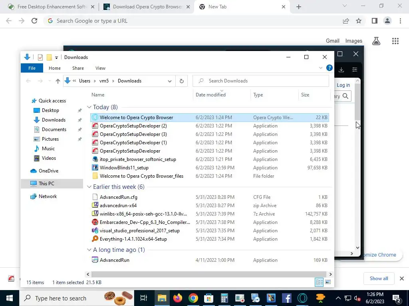Click the Users breadcrumb in address bar
The image size is (409, 306).
[x=85, y=81]
